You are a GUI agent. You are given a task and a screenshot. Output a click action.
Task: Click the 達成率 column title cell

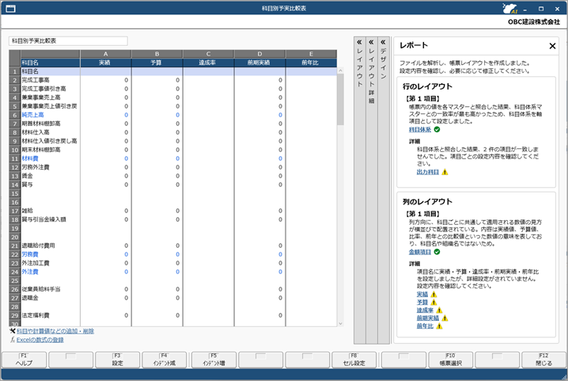pyautogui.click(x=208, y=63)
